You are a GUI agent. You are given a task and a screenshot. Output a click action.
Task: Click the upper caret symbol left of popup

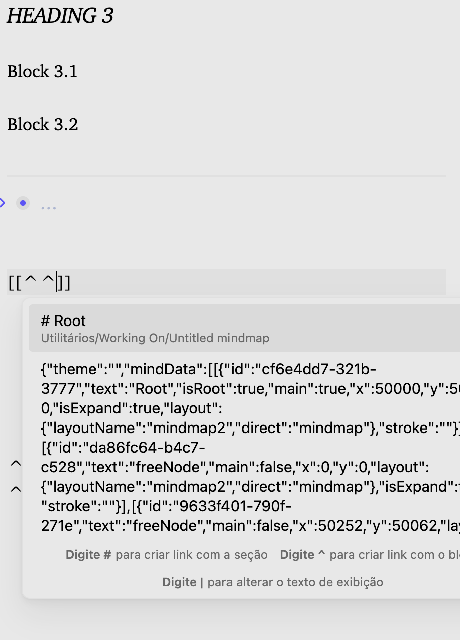(16, 464)
